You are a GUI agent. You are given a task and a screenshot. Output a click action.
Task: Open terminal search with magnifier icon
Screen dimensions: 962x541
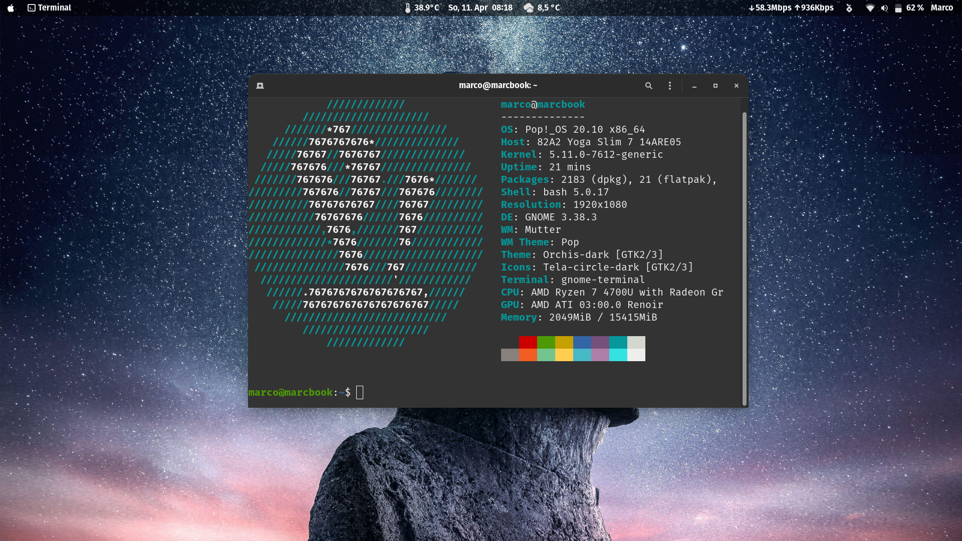tap(648, 86)
